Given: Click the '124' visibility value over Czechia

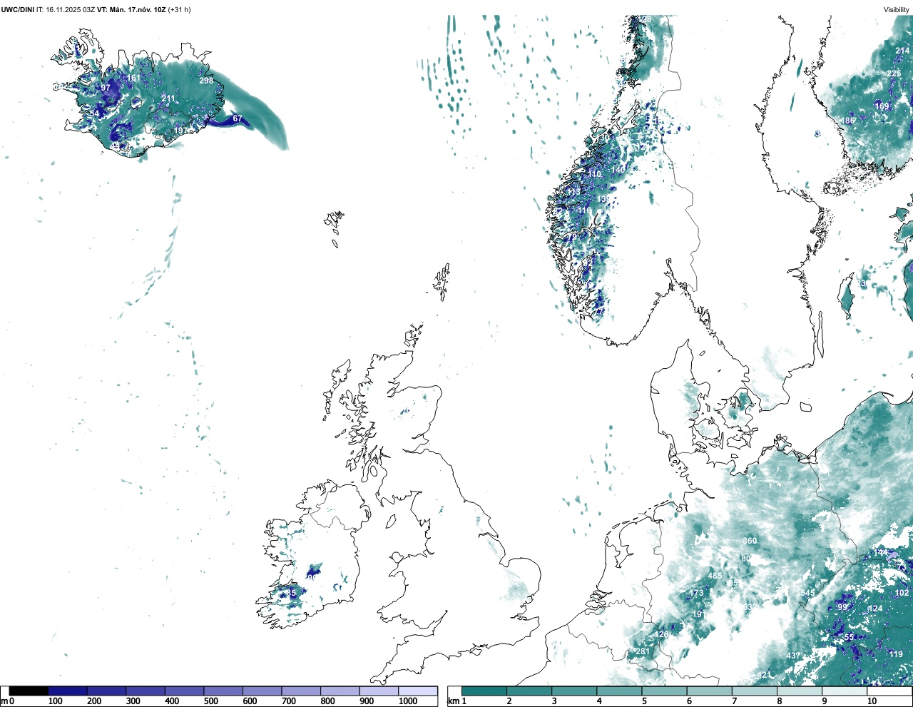Looking at the screenshot, I should tap(875, 609).
